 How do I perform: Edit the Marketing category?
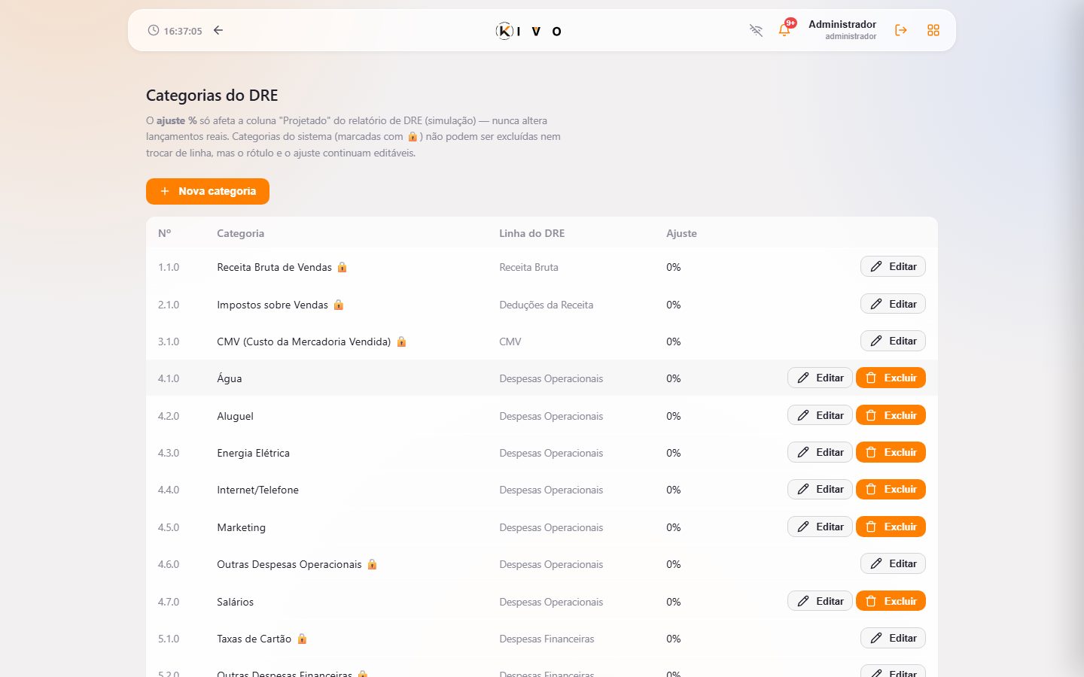(x=820, y=527)
